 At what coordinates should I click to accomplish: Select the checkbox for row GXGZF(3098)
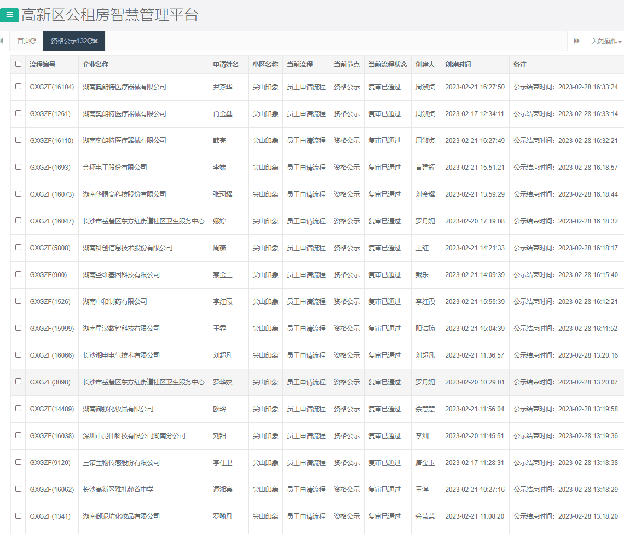pyautogui.click(x=18, y=382)
